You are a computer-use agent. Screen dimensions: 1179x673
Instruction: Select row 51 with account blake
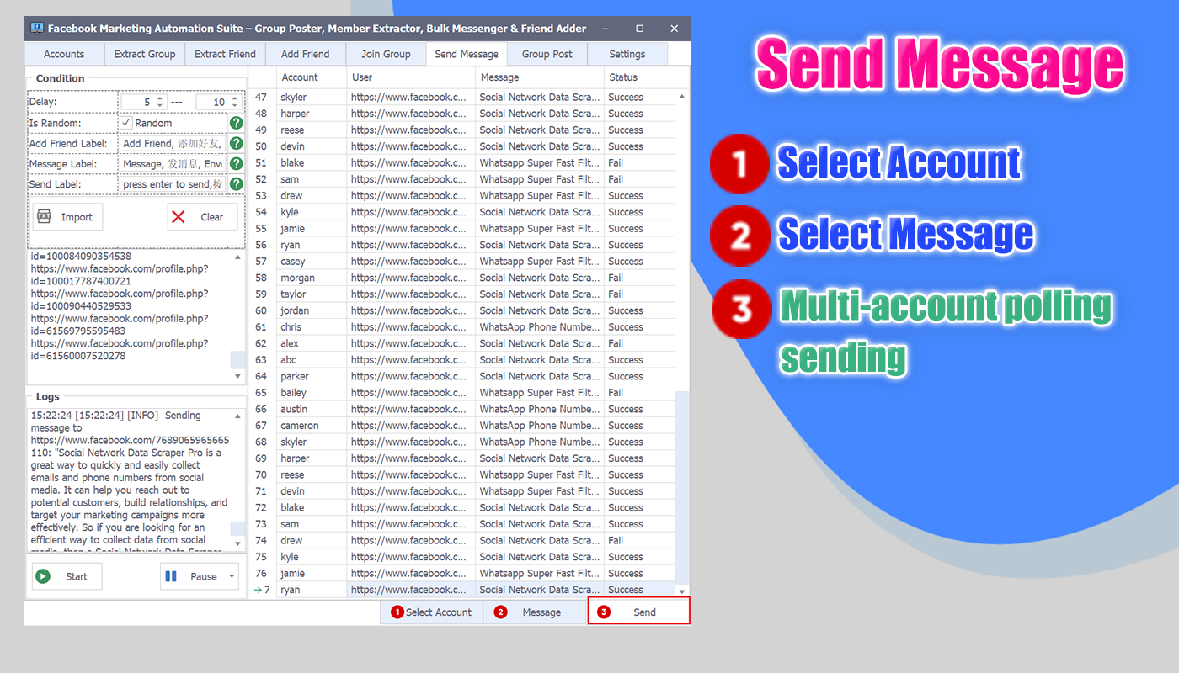pos(462,163)
